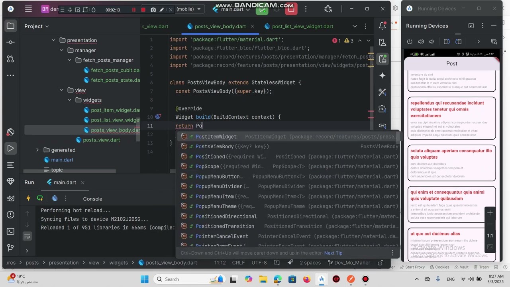Open the Project tool window folder icon

pyautogui.click(x=11, y=26)
